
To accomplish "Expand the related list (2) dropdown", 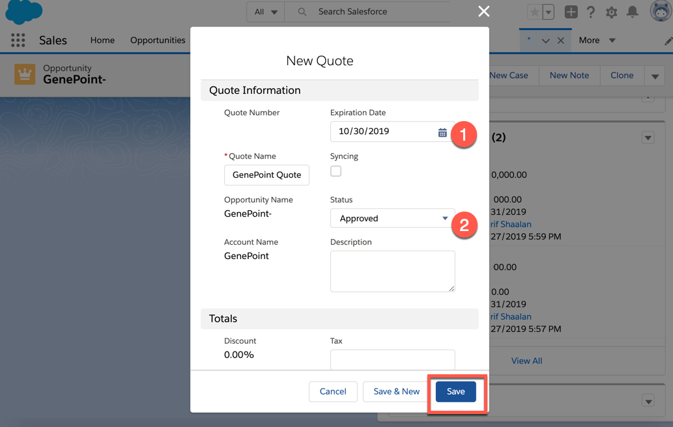I will click(648, 138).
